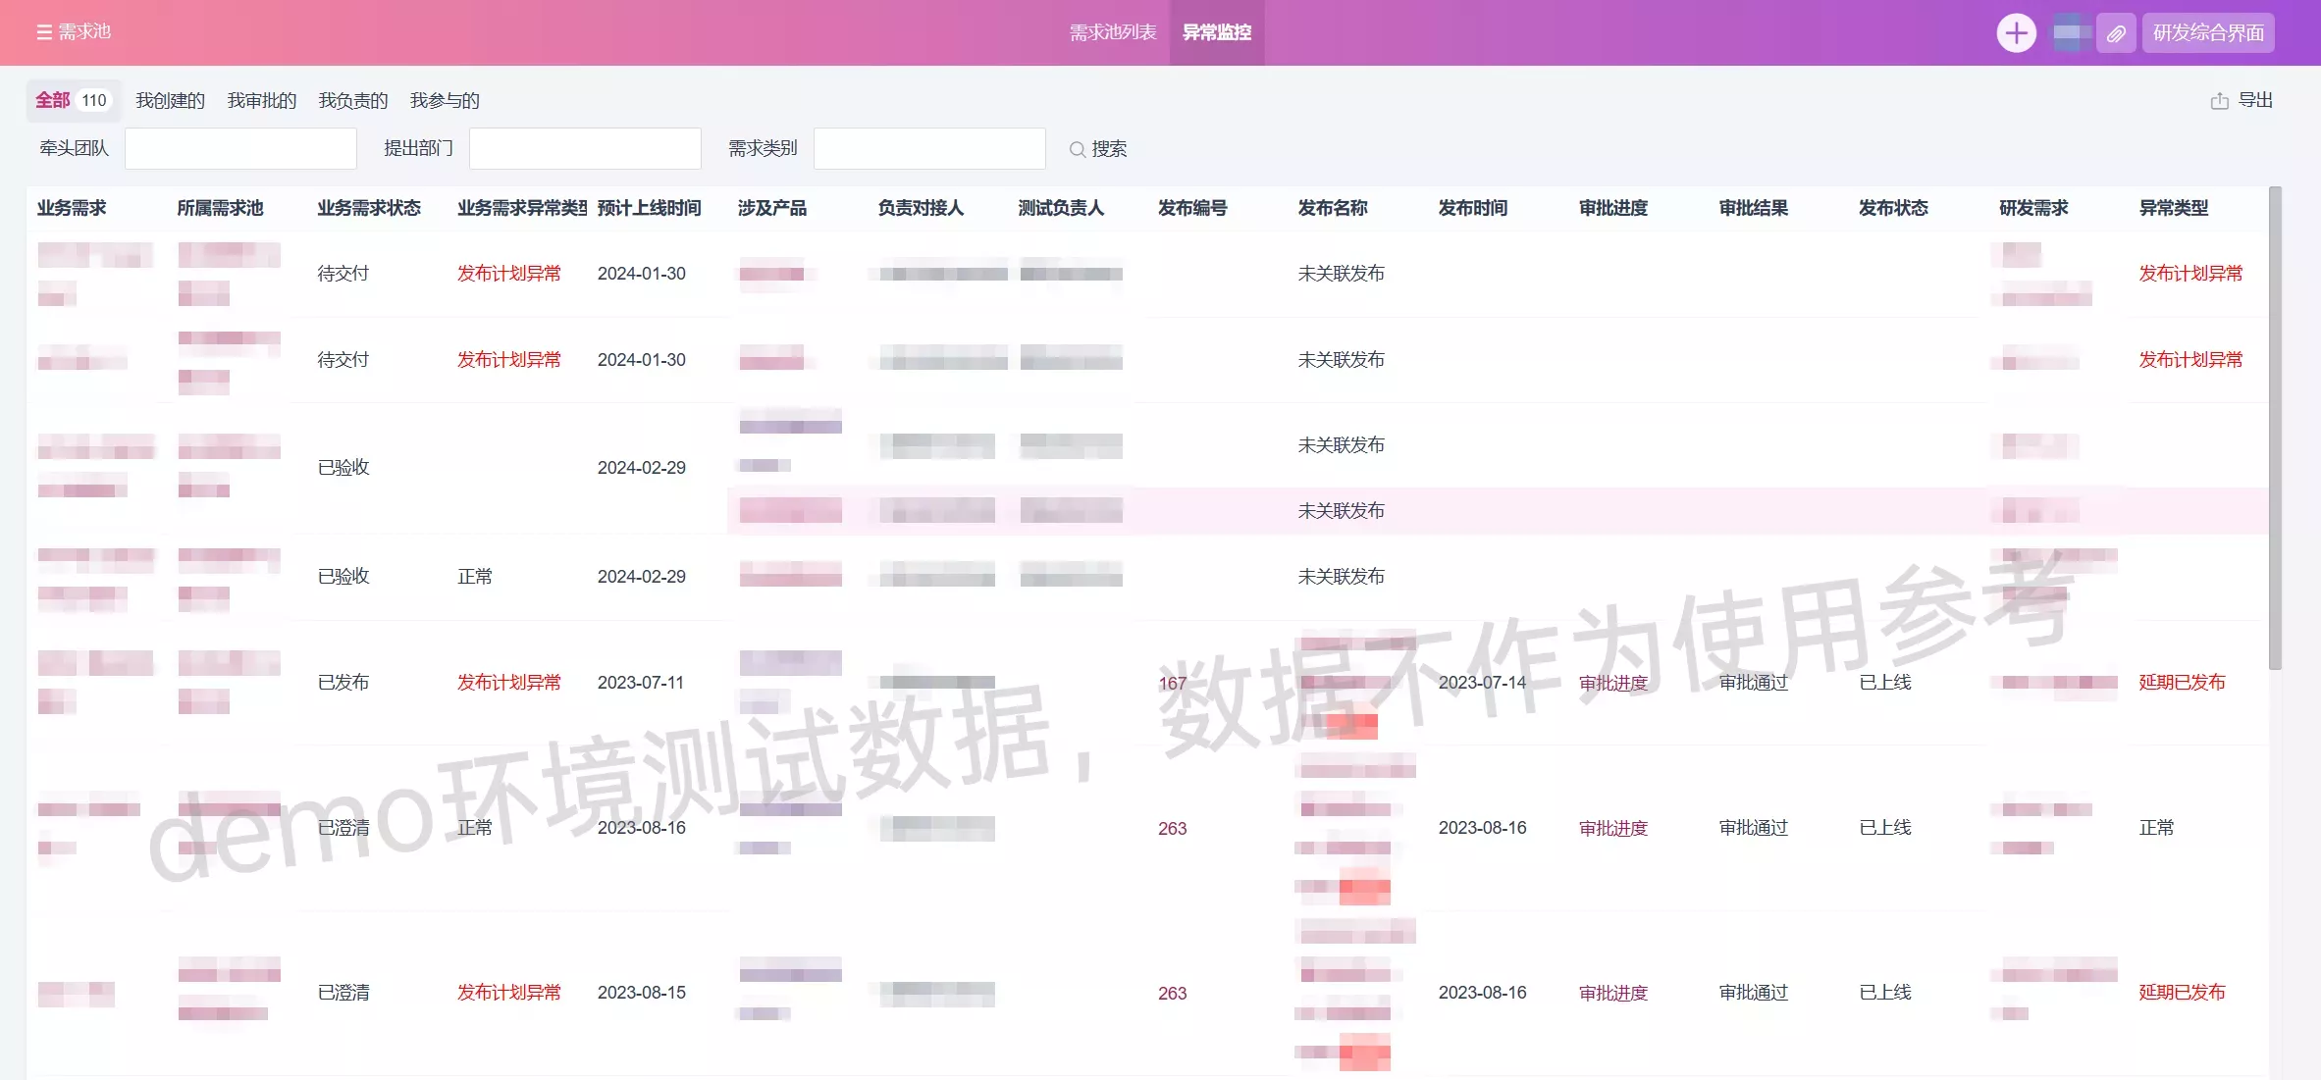
Task: Click the 研发需求 column header
Action: [2033, 208]
